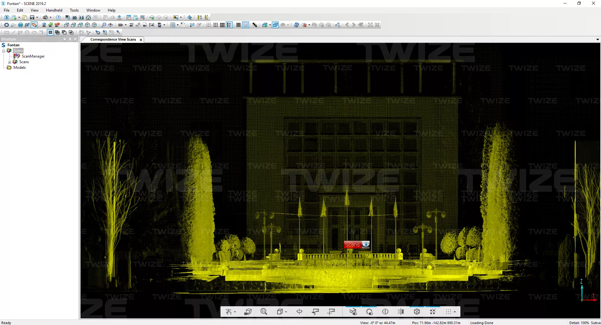Toggle the clear view filter switch
The image size is (601, 325).
point(353,312)
